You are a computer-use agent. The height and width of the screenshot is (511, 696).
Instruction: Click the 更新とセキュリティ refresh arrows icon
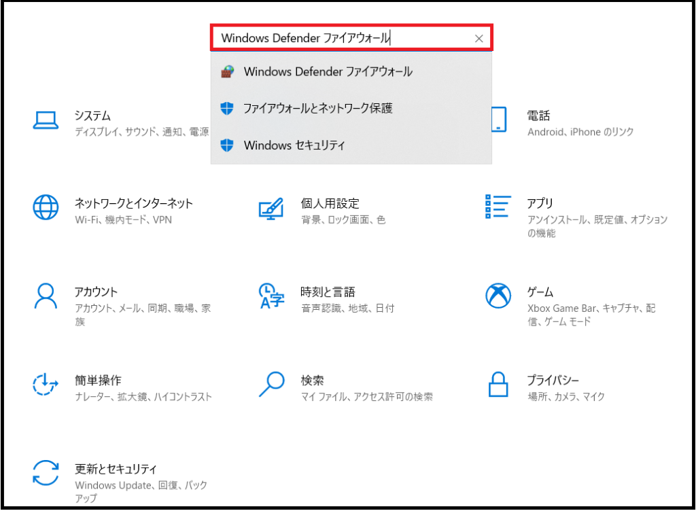tap(46, 472)
